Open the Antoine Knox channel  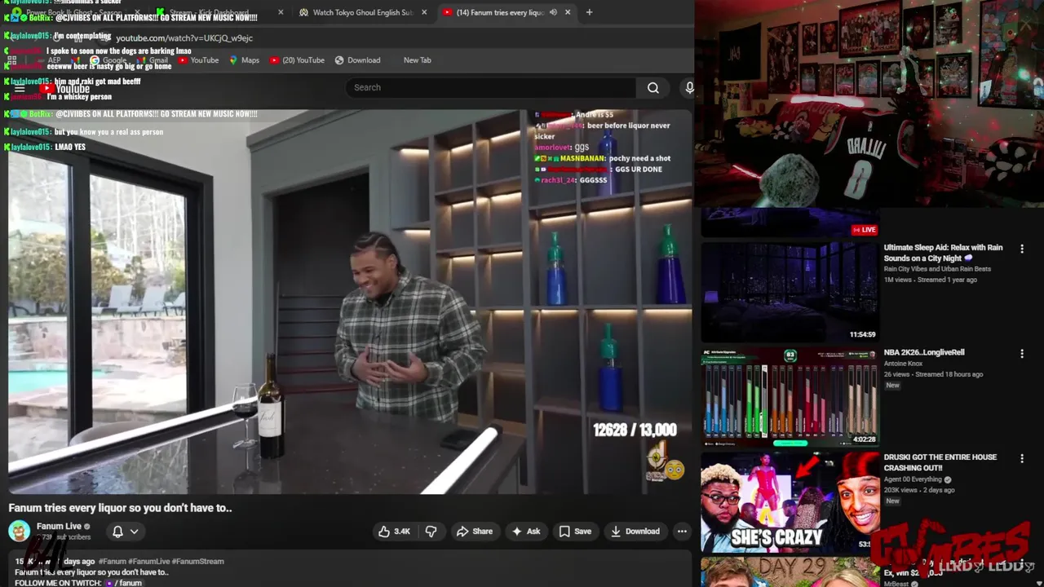(903, 364)
